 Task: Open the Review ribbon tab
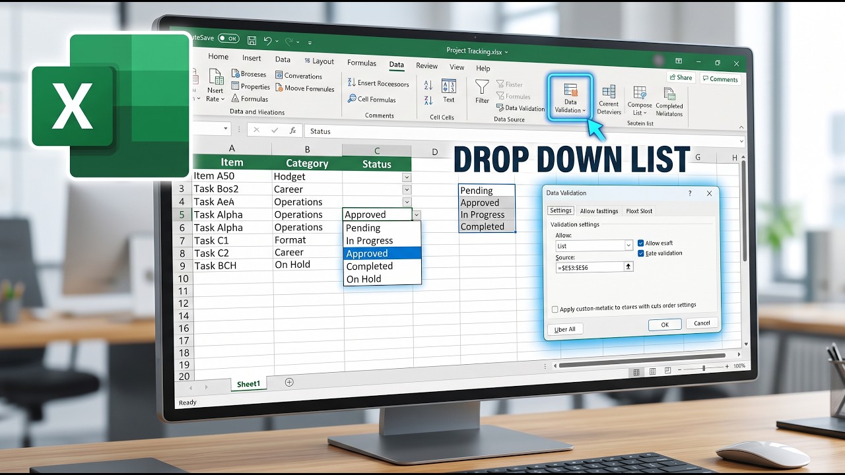tap(426, 65)
